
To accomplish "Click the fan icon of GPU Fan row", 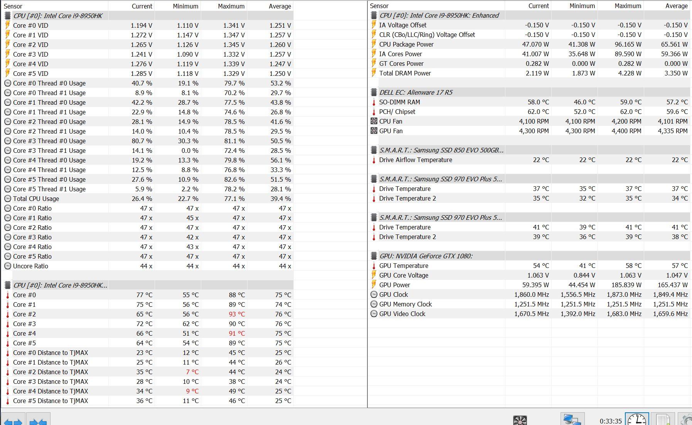I will pyautogui.click(x=374, y=131).
